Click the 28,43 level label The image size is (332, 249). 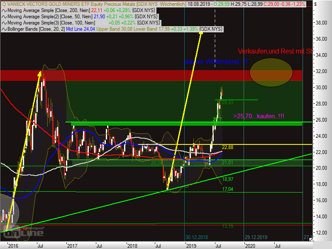coord(227,103)
